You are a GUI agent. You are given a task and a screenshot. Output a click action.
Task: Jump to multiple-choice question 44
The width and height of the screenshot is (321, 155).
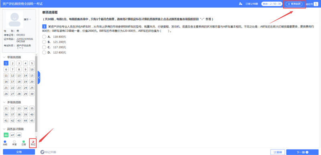[25, 121]
